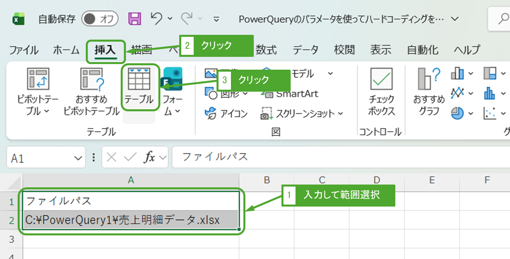Select column B header
The height and width of the screenshot is (259, 510).
pos(267,180)
